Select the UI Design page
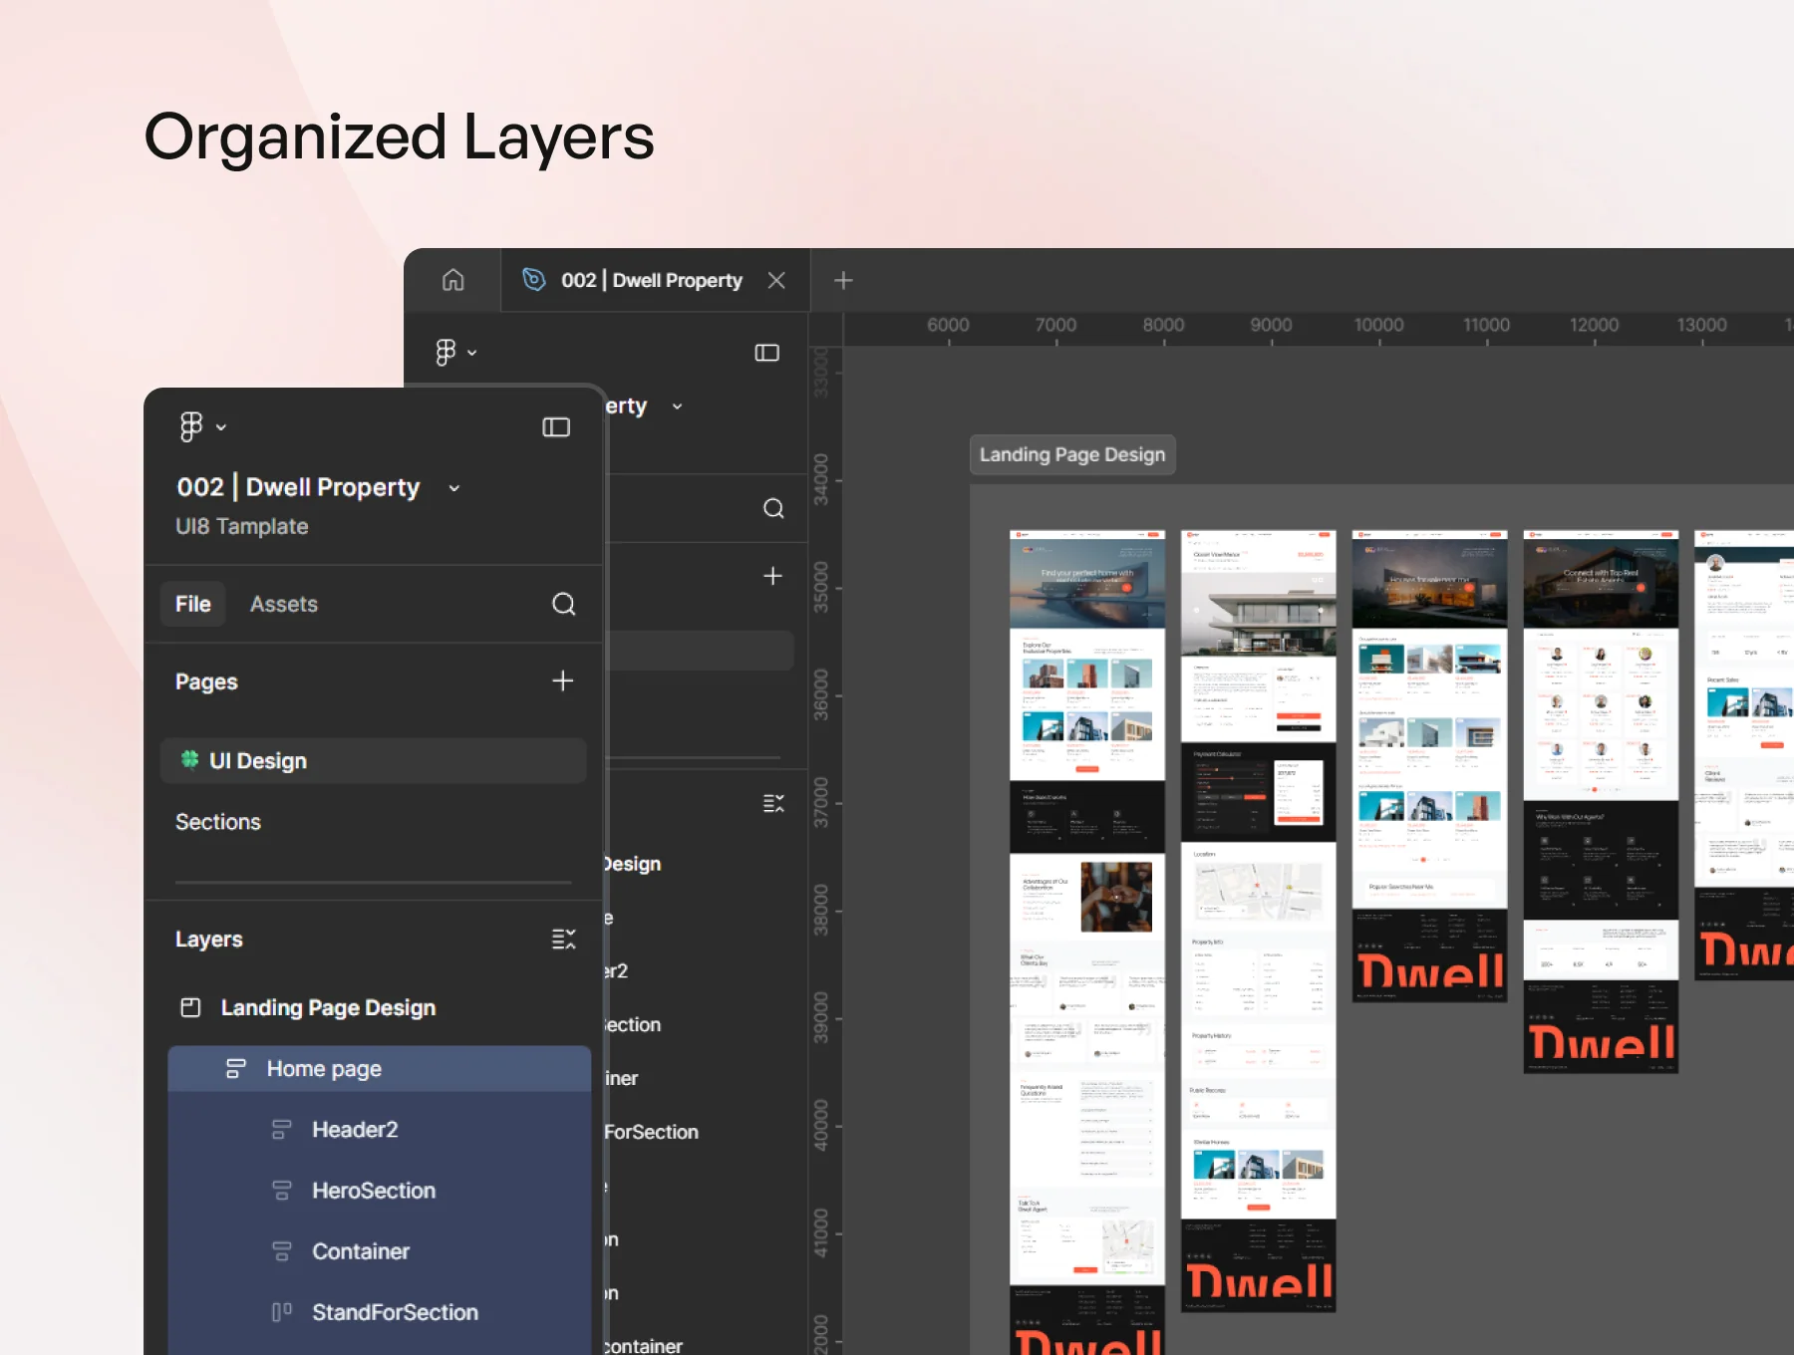Viewport: 1794px width, 1355px height. coord(374,761)
